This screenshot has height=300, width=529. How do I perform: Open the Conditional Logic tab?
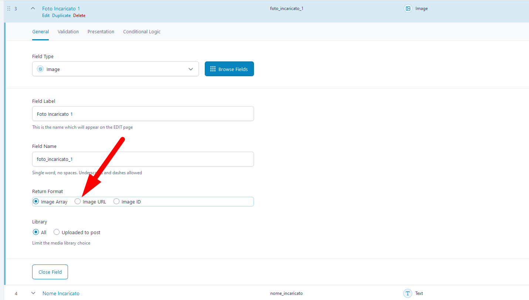click(x=142, y=32)
